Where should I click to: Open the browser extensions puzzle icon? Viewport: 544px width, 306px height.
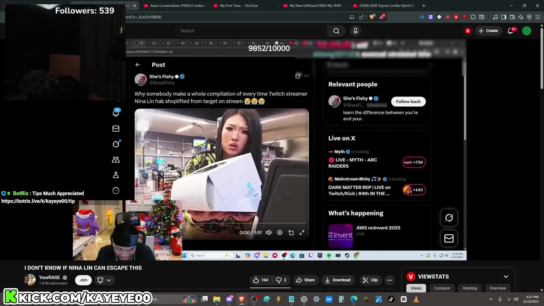tap(473, 17)
